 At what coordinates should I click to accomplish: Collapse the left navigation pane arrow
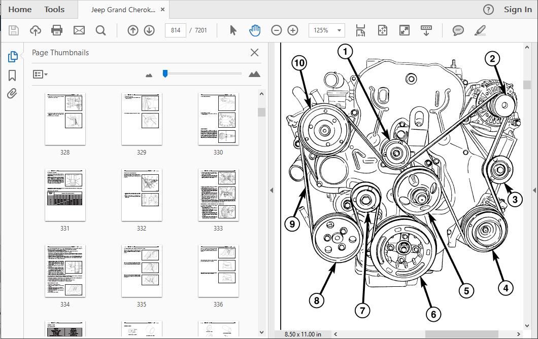pos(272,190)
